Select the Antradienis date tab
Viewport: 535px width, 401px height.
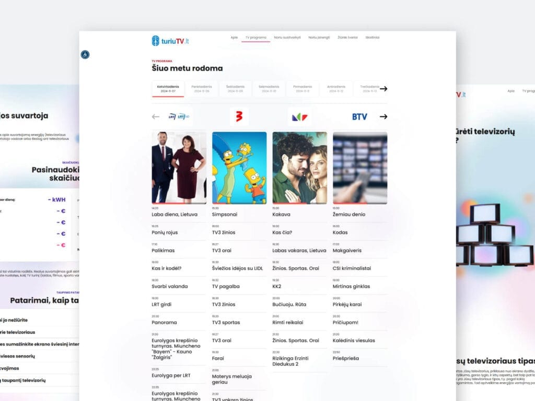(x=336, y=89)
